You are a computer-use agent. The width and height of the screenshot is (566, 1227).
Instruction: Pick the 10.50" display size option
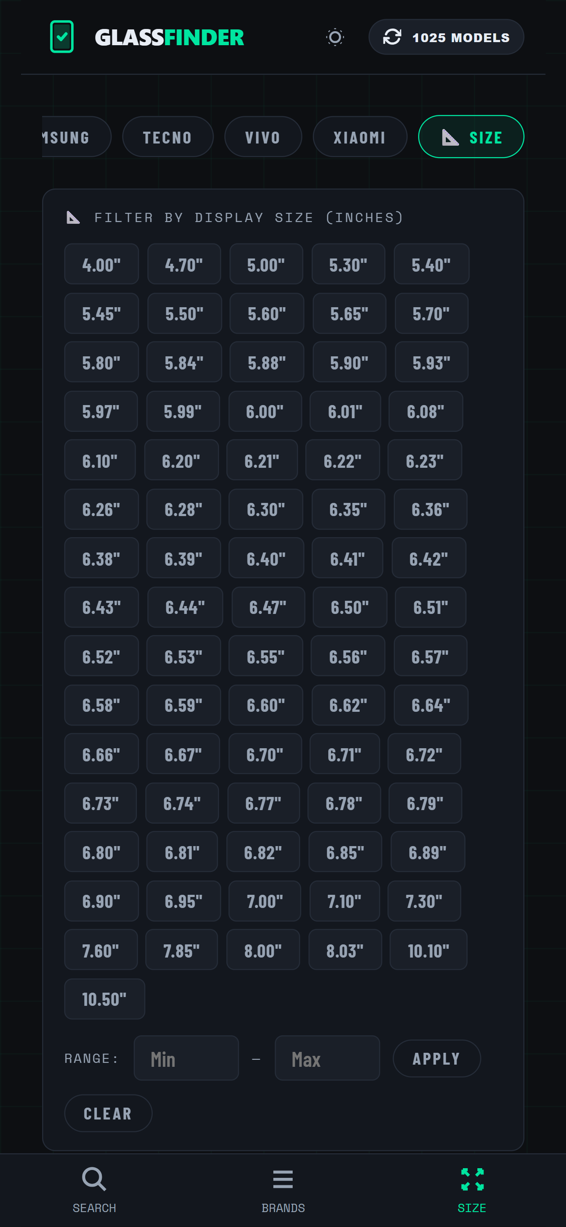[x=104, y=999]
